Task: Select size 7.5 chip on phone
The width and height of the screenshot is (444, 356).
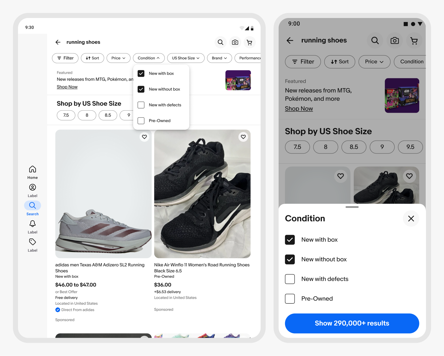Action: (x=297, y=147)
